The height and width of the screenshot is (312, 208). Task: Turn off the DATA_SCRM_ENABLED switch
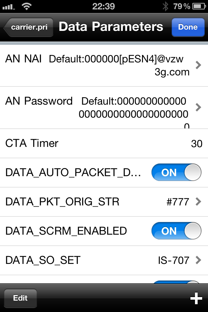click(x=176, y=231)
